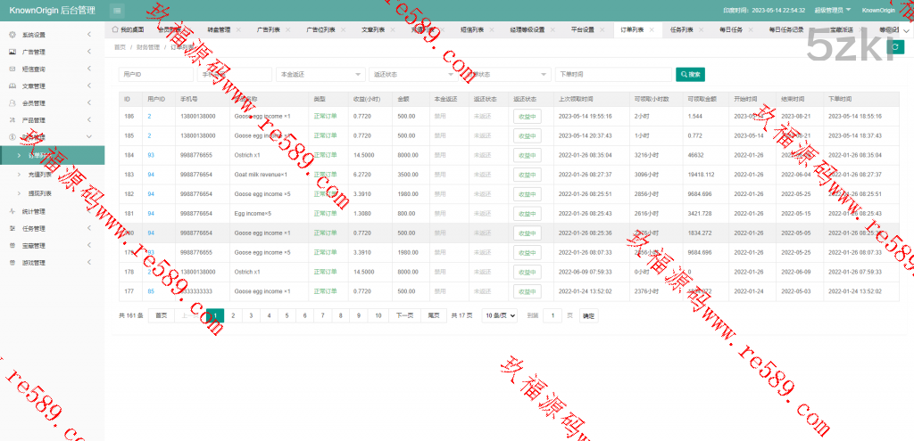The width and height of the screenshot is (914, 441).
Task: Click the 系统设置 gear icon in sidebar
Action: [x=12, y=35]
